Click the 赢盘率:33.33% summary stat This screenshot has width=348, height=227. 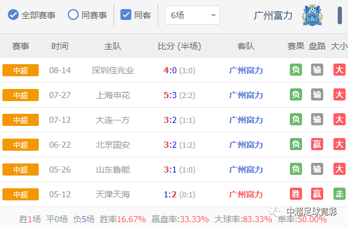click(x=180, y=219)
